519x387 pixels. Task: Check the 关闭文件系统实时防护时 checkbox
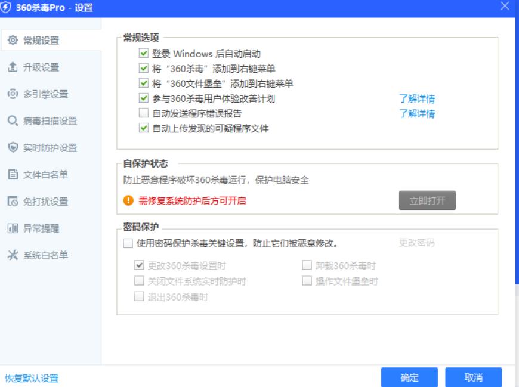coord(139,281)
